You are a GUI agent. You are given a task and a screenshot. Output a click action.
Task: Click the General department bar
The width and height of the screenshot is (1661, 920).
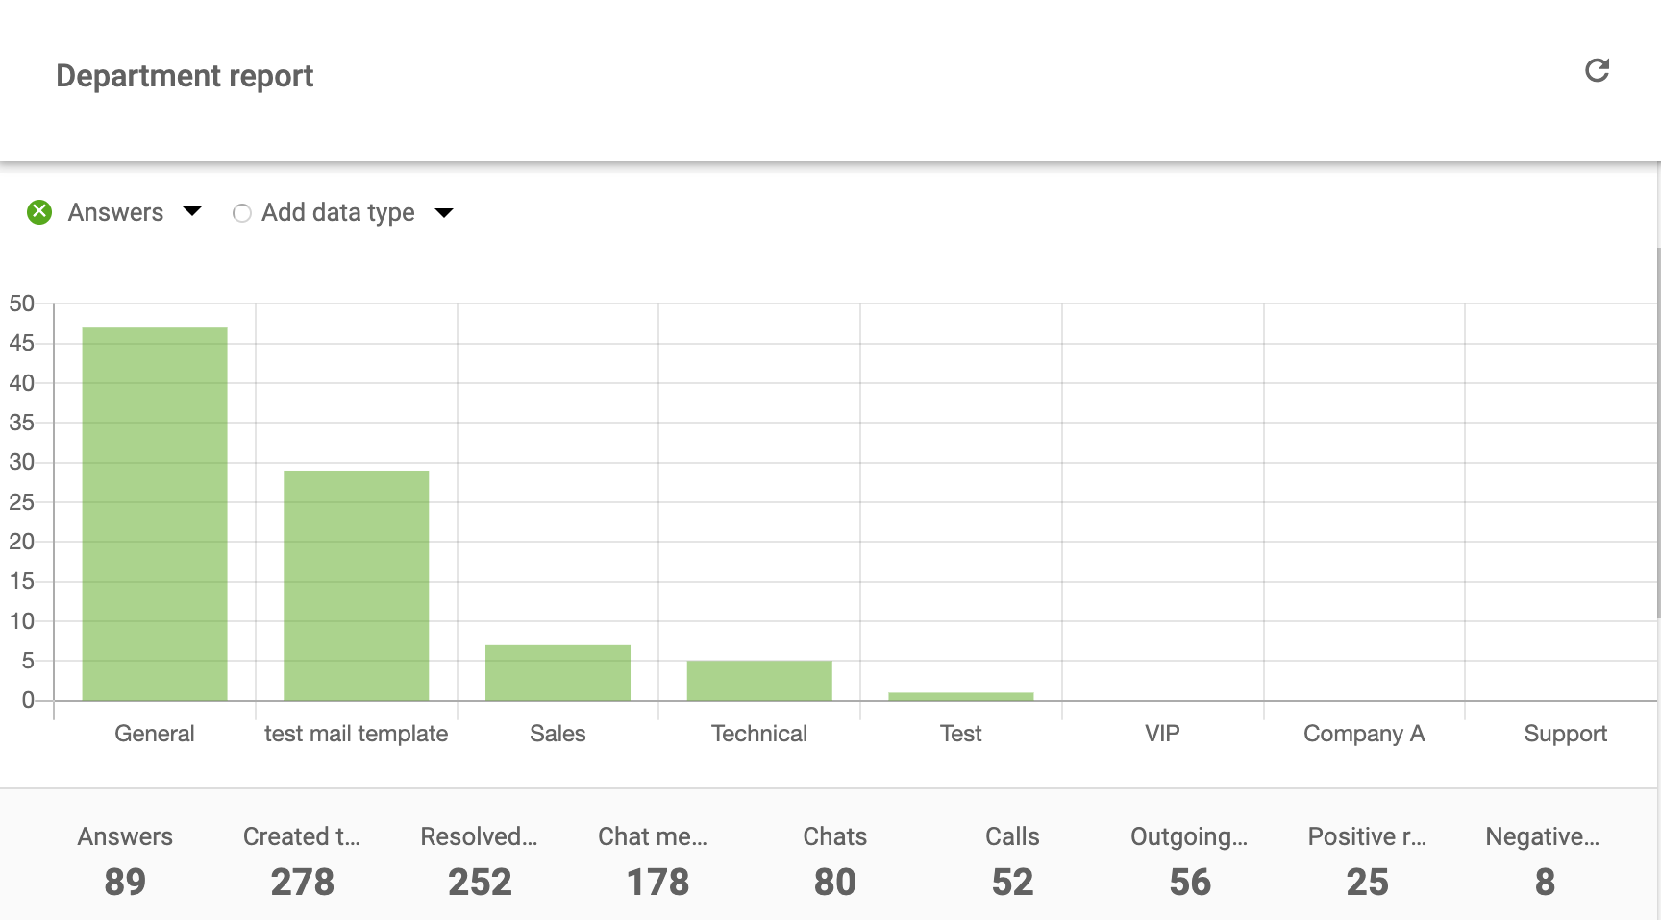[154, 509]
